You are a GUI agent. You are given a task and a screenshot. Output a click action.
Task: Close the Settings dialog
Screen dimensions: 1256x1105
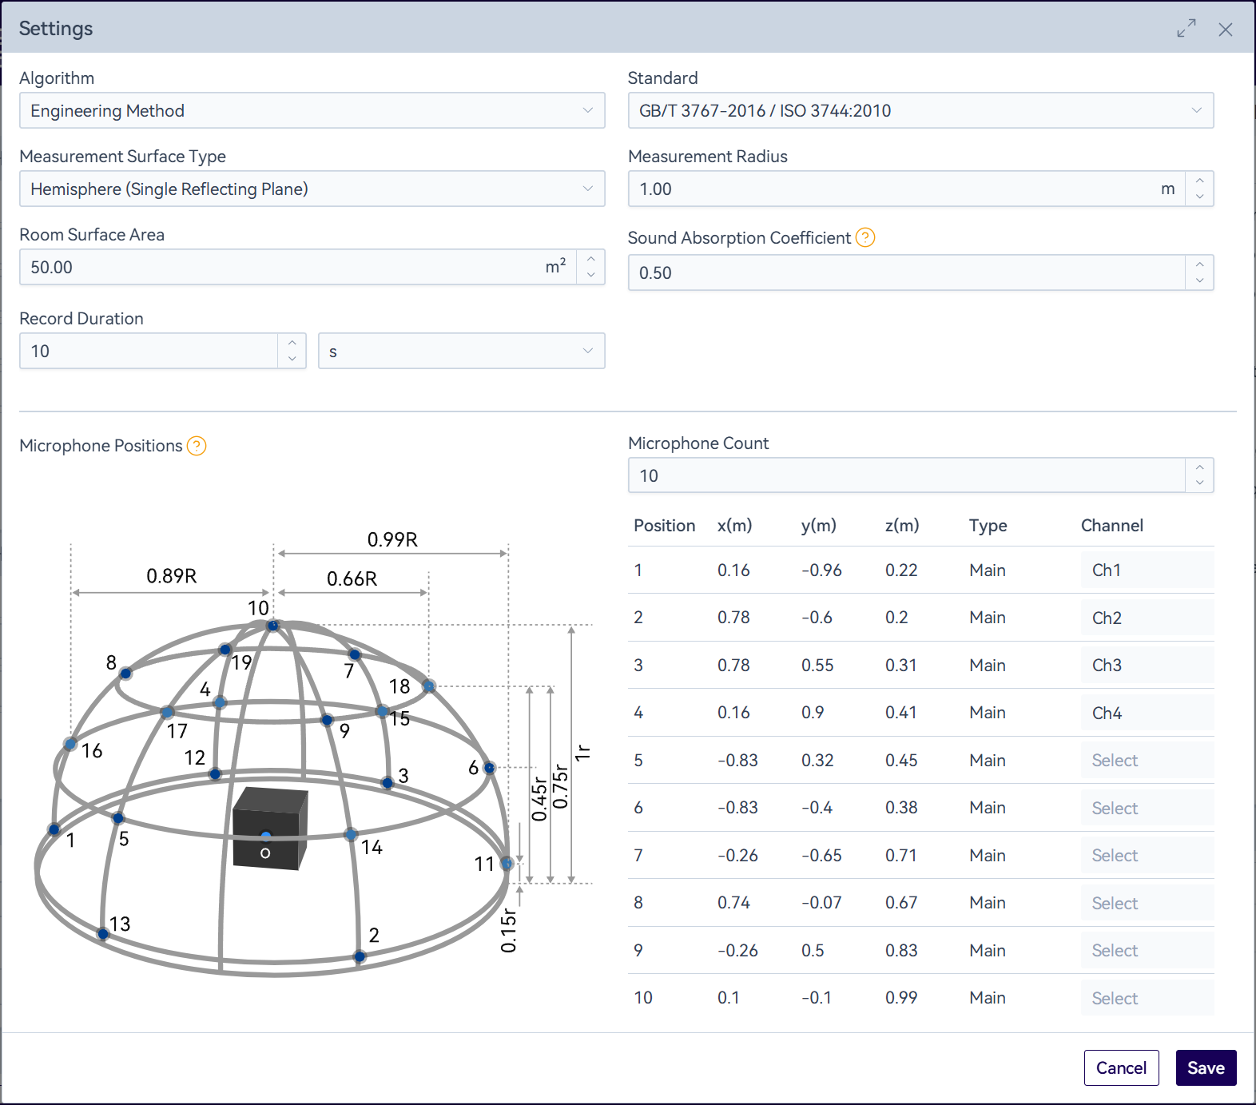pyautogui.click(x=1225, y=30)
